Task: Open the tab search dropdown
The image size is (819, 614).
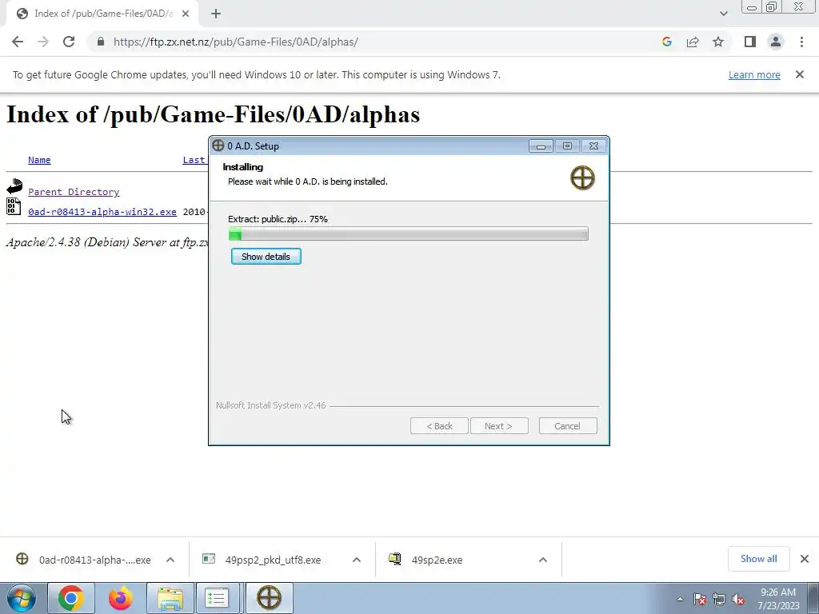Action: tap(723, 14)
